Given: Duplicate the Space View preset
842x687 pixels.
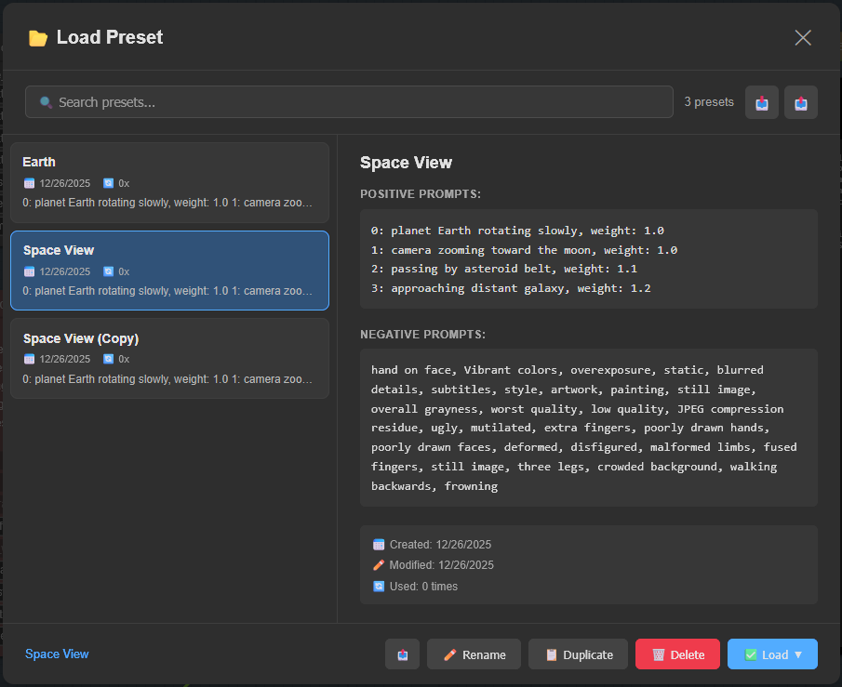Looking at the screenshot, I should 578,654.
